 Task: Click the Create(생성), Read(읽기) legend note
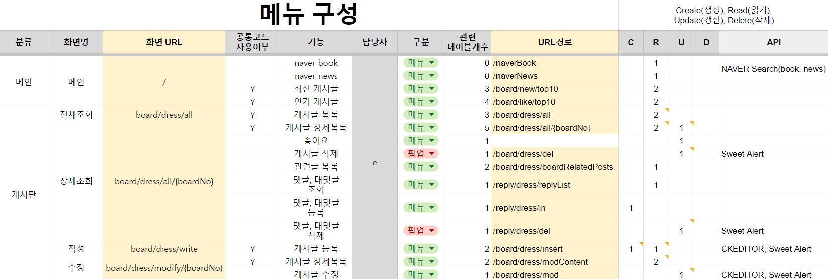tap(724, 15)
